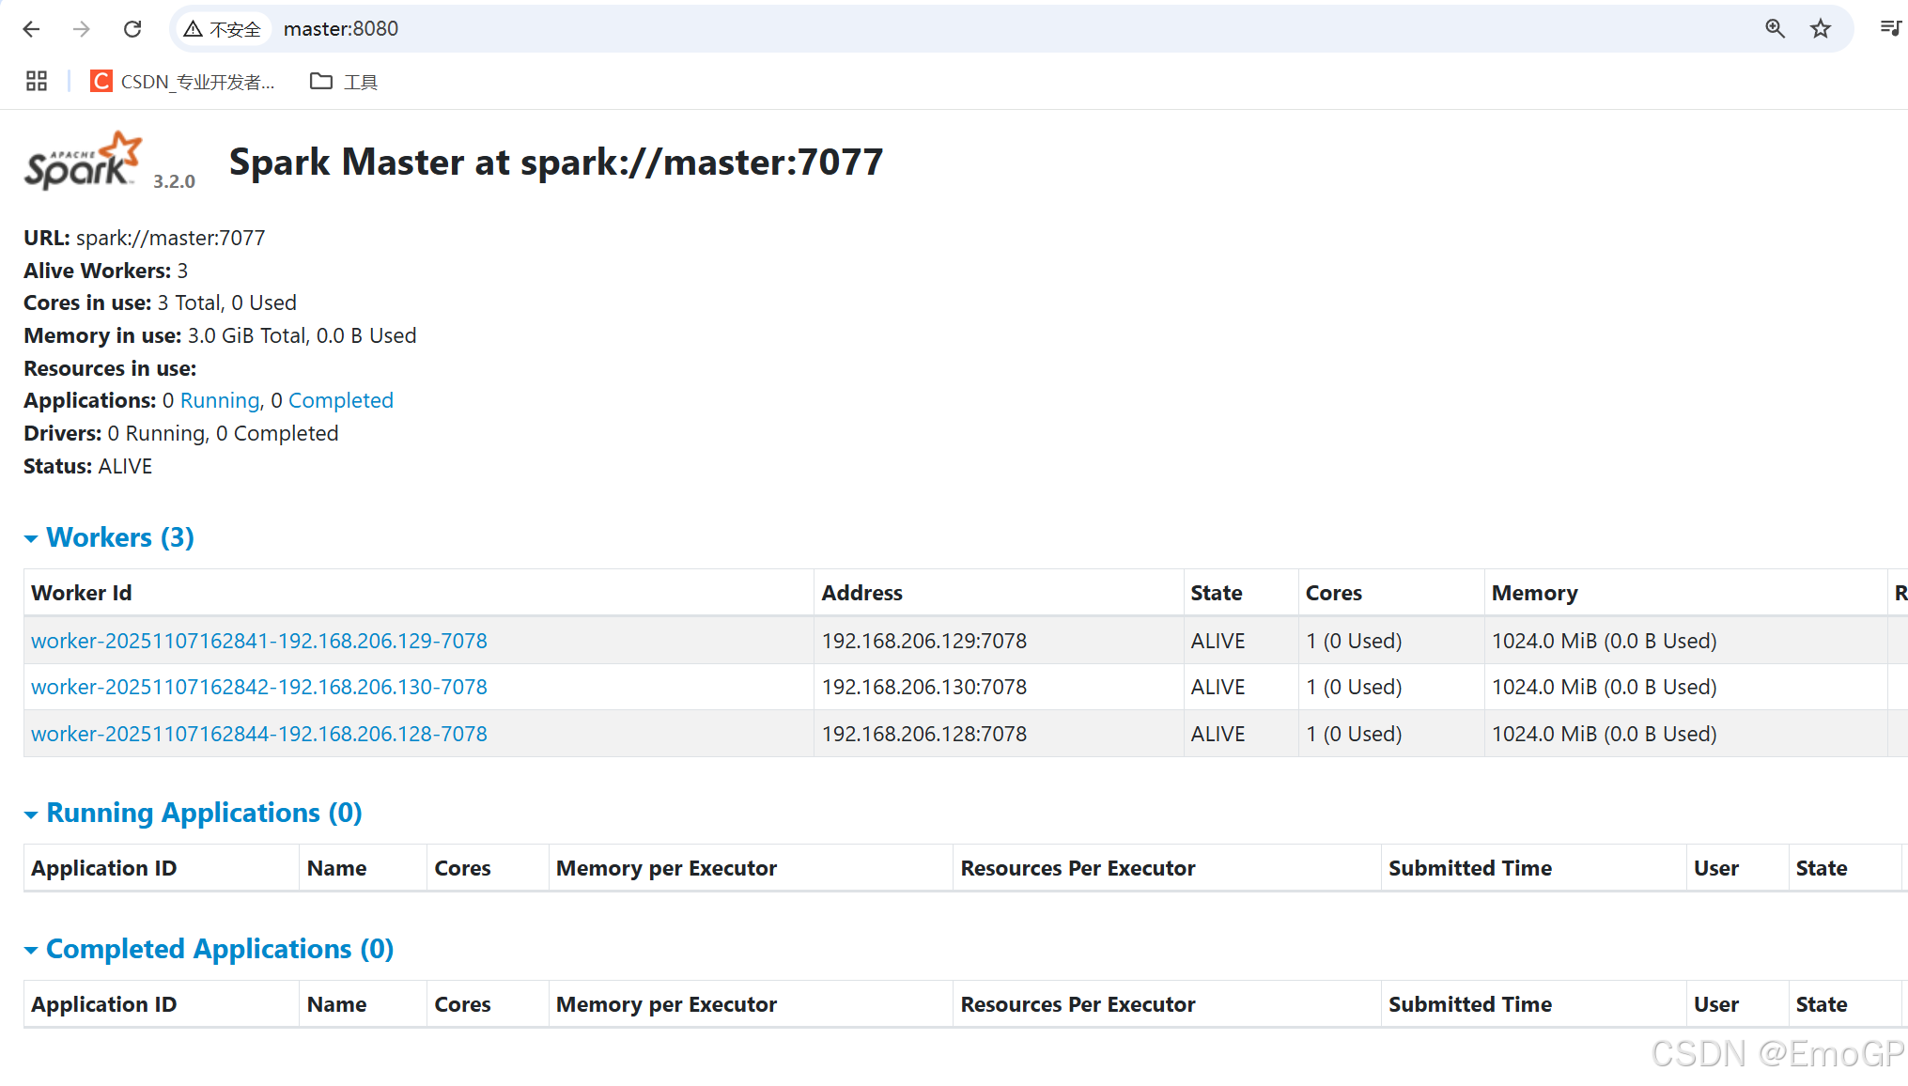Click the address bar URL master:8080
1908x1086 pixels.
pyautogui.click(x=341, y=29)
